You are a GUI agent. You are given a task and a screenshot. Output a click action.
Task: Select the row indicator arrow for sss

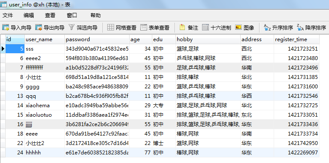[3, 49]
